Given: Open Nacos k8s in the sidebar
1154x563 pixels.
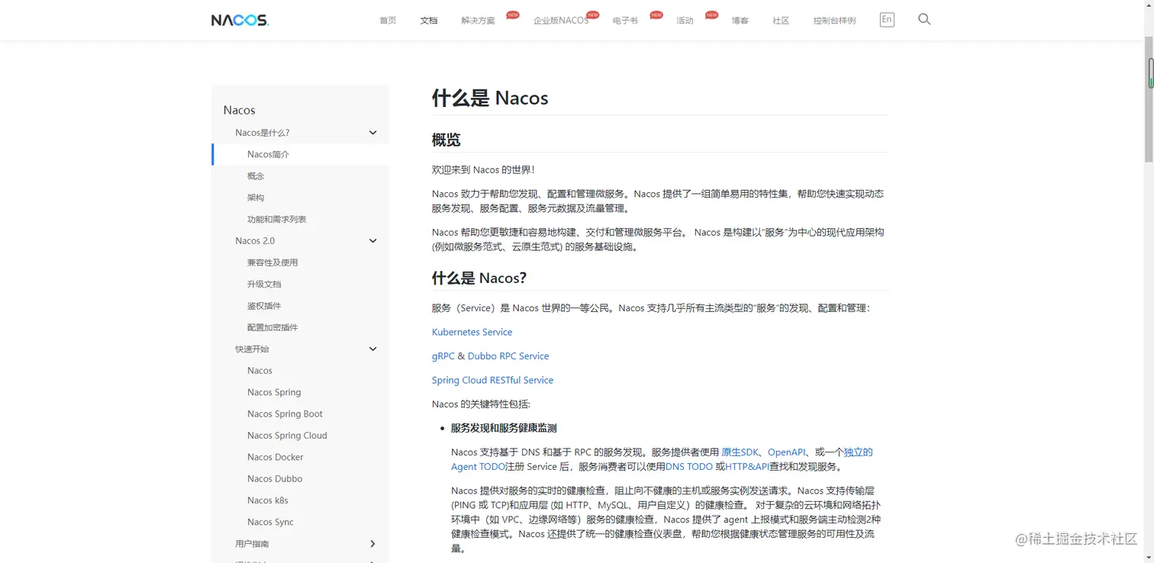Looking at the screenshot, I should pyautogui.click(x=268, y=500).
